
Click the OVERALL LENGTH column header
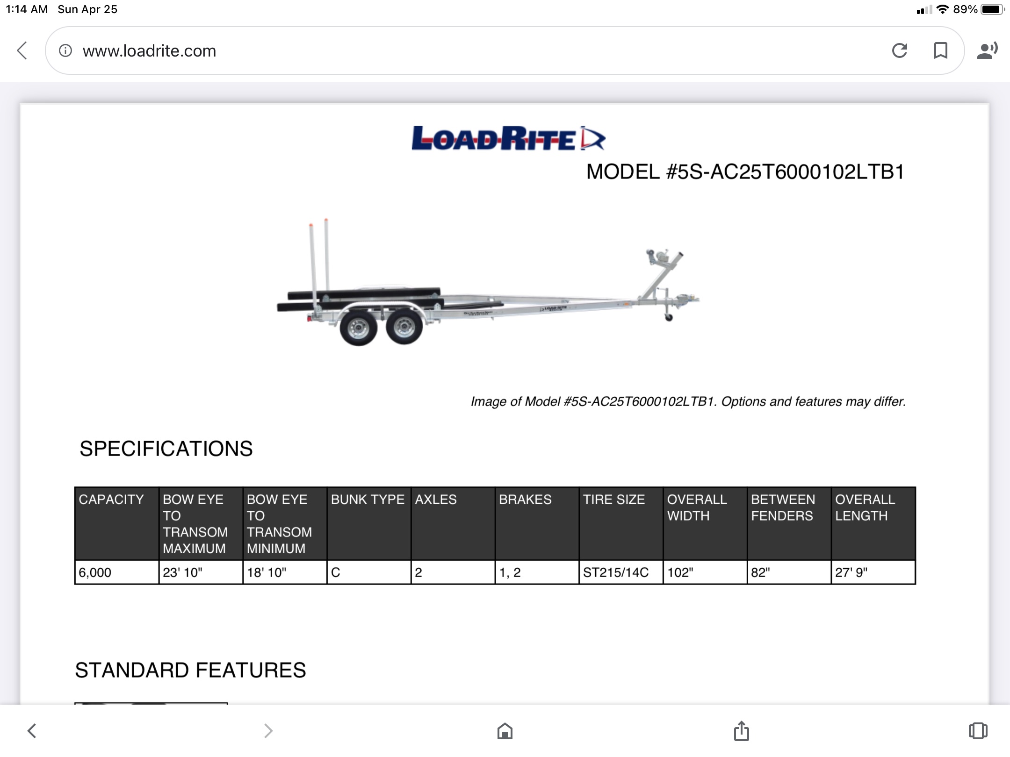click(x=865, y=507)
